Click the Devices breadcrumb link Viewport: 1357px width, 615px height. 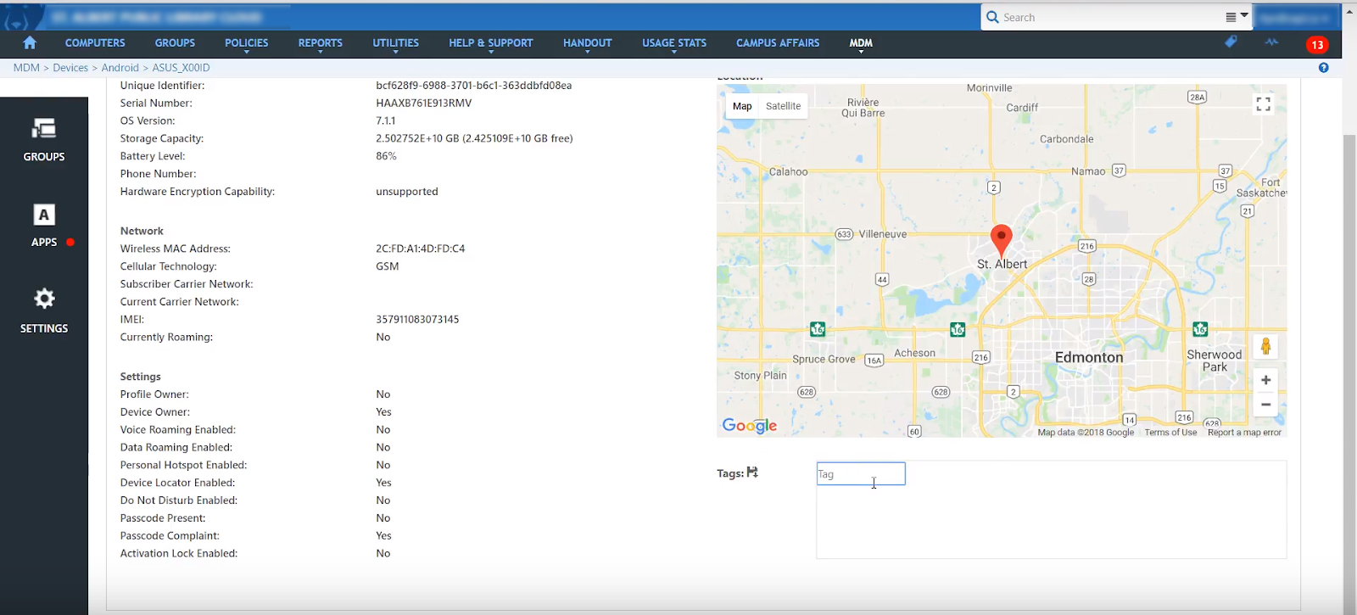click(70, 68)
